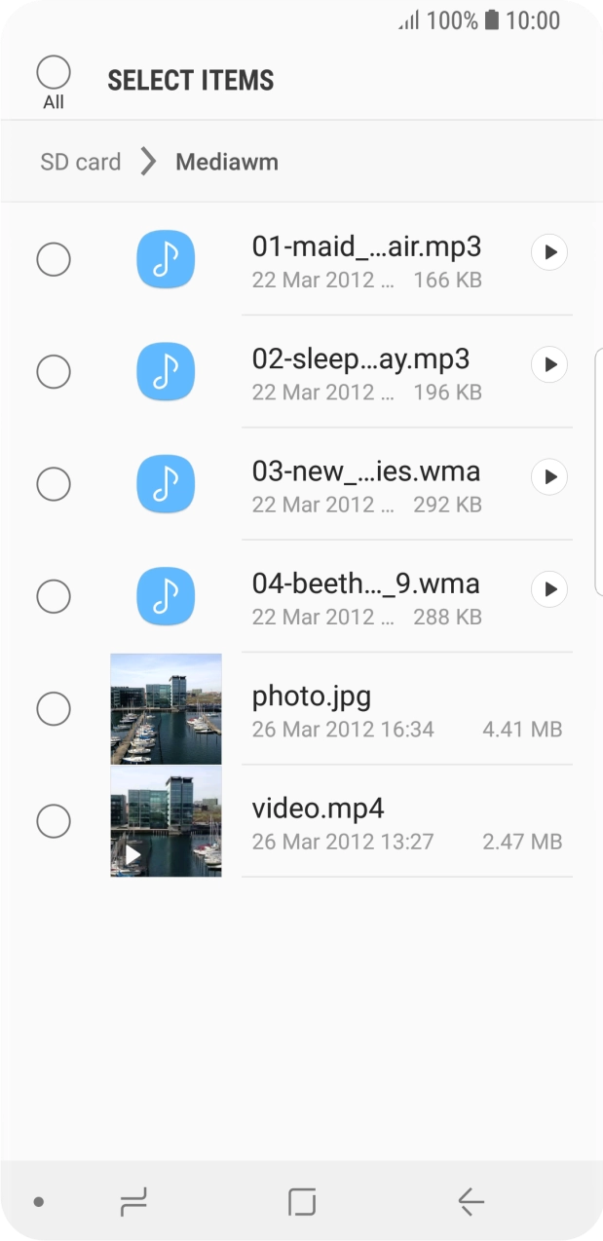Click the music note icon for 03-new_...ies.wma

[166, 483]
